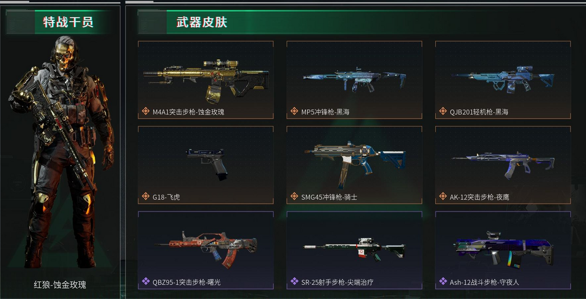Open the SMG45 knight skin image
Screen dimensions: 586x299
click(x=355, y=164)
